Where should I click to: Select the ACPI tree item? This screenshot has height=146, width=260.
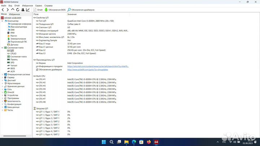11,71
